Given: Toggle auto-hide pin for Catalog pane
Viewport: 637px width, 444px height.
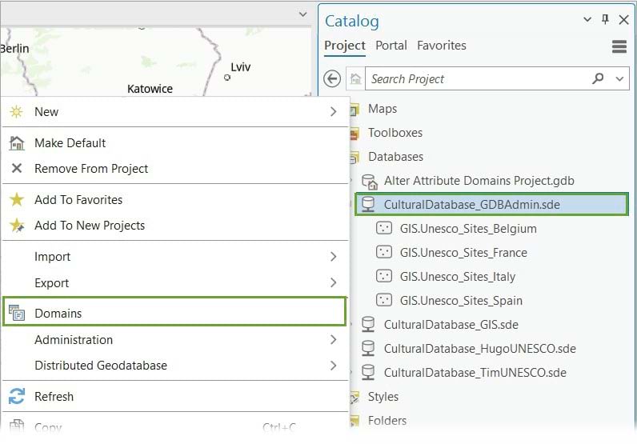Looking at the screenshot, I should click(x=605, y=19).
